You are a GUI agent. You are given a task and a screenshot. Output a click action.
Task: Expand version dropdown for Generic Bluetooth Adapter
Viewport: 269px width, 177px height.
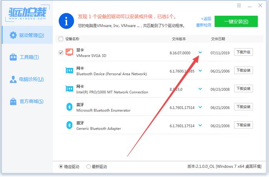[x=200, y=125]
